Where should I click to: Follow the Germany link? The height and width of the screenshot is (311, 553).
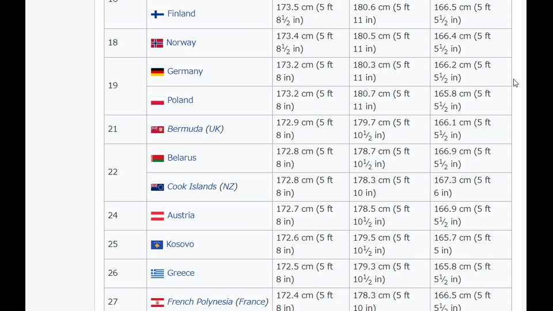[185, 71]
